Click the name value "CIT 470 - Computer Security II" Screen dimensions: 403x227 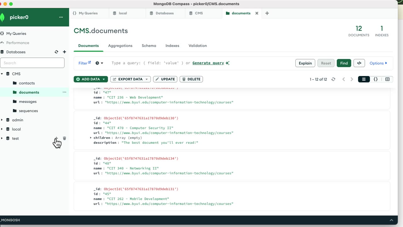click(x=140, y=128)
